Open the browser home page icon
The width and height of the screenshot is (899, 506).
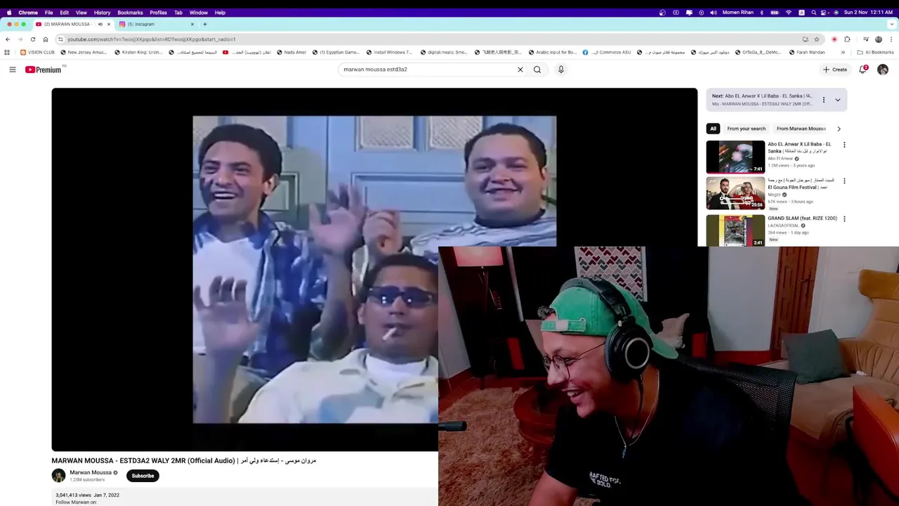point(46,39)
